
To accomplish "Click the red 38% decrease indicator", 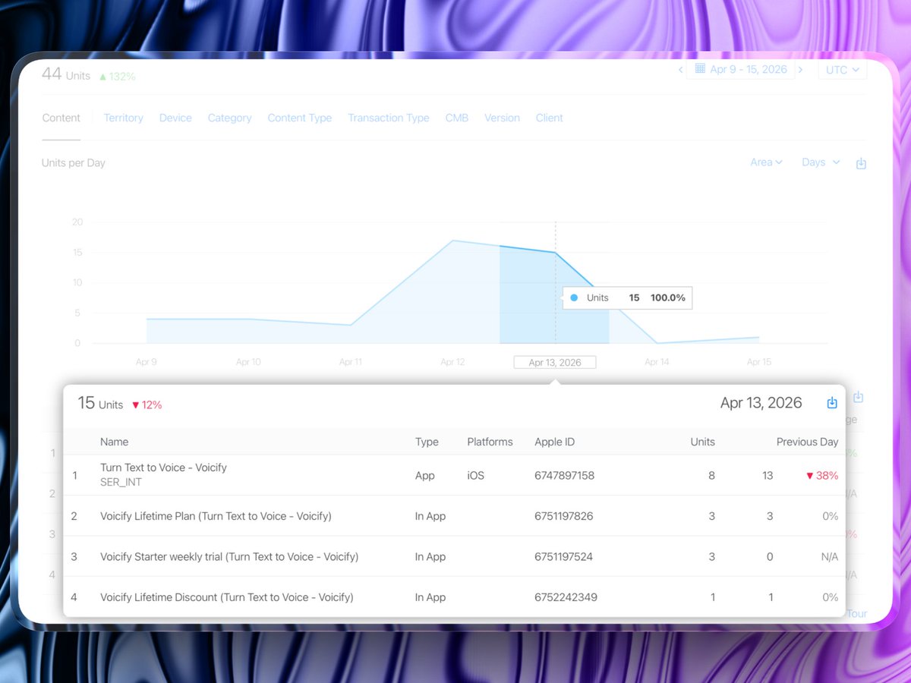I will [x=821, y=475].
